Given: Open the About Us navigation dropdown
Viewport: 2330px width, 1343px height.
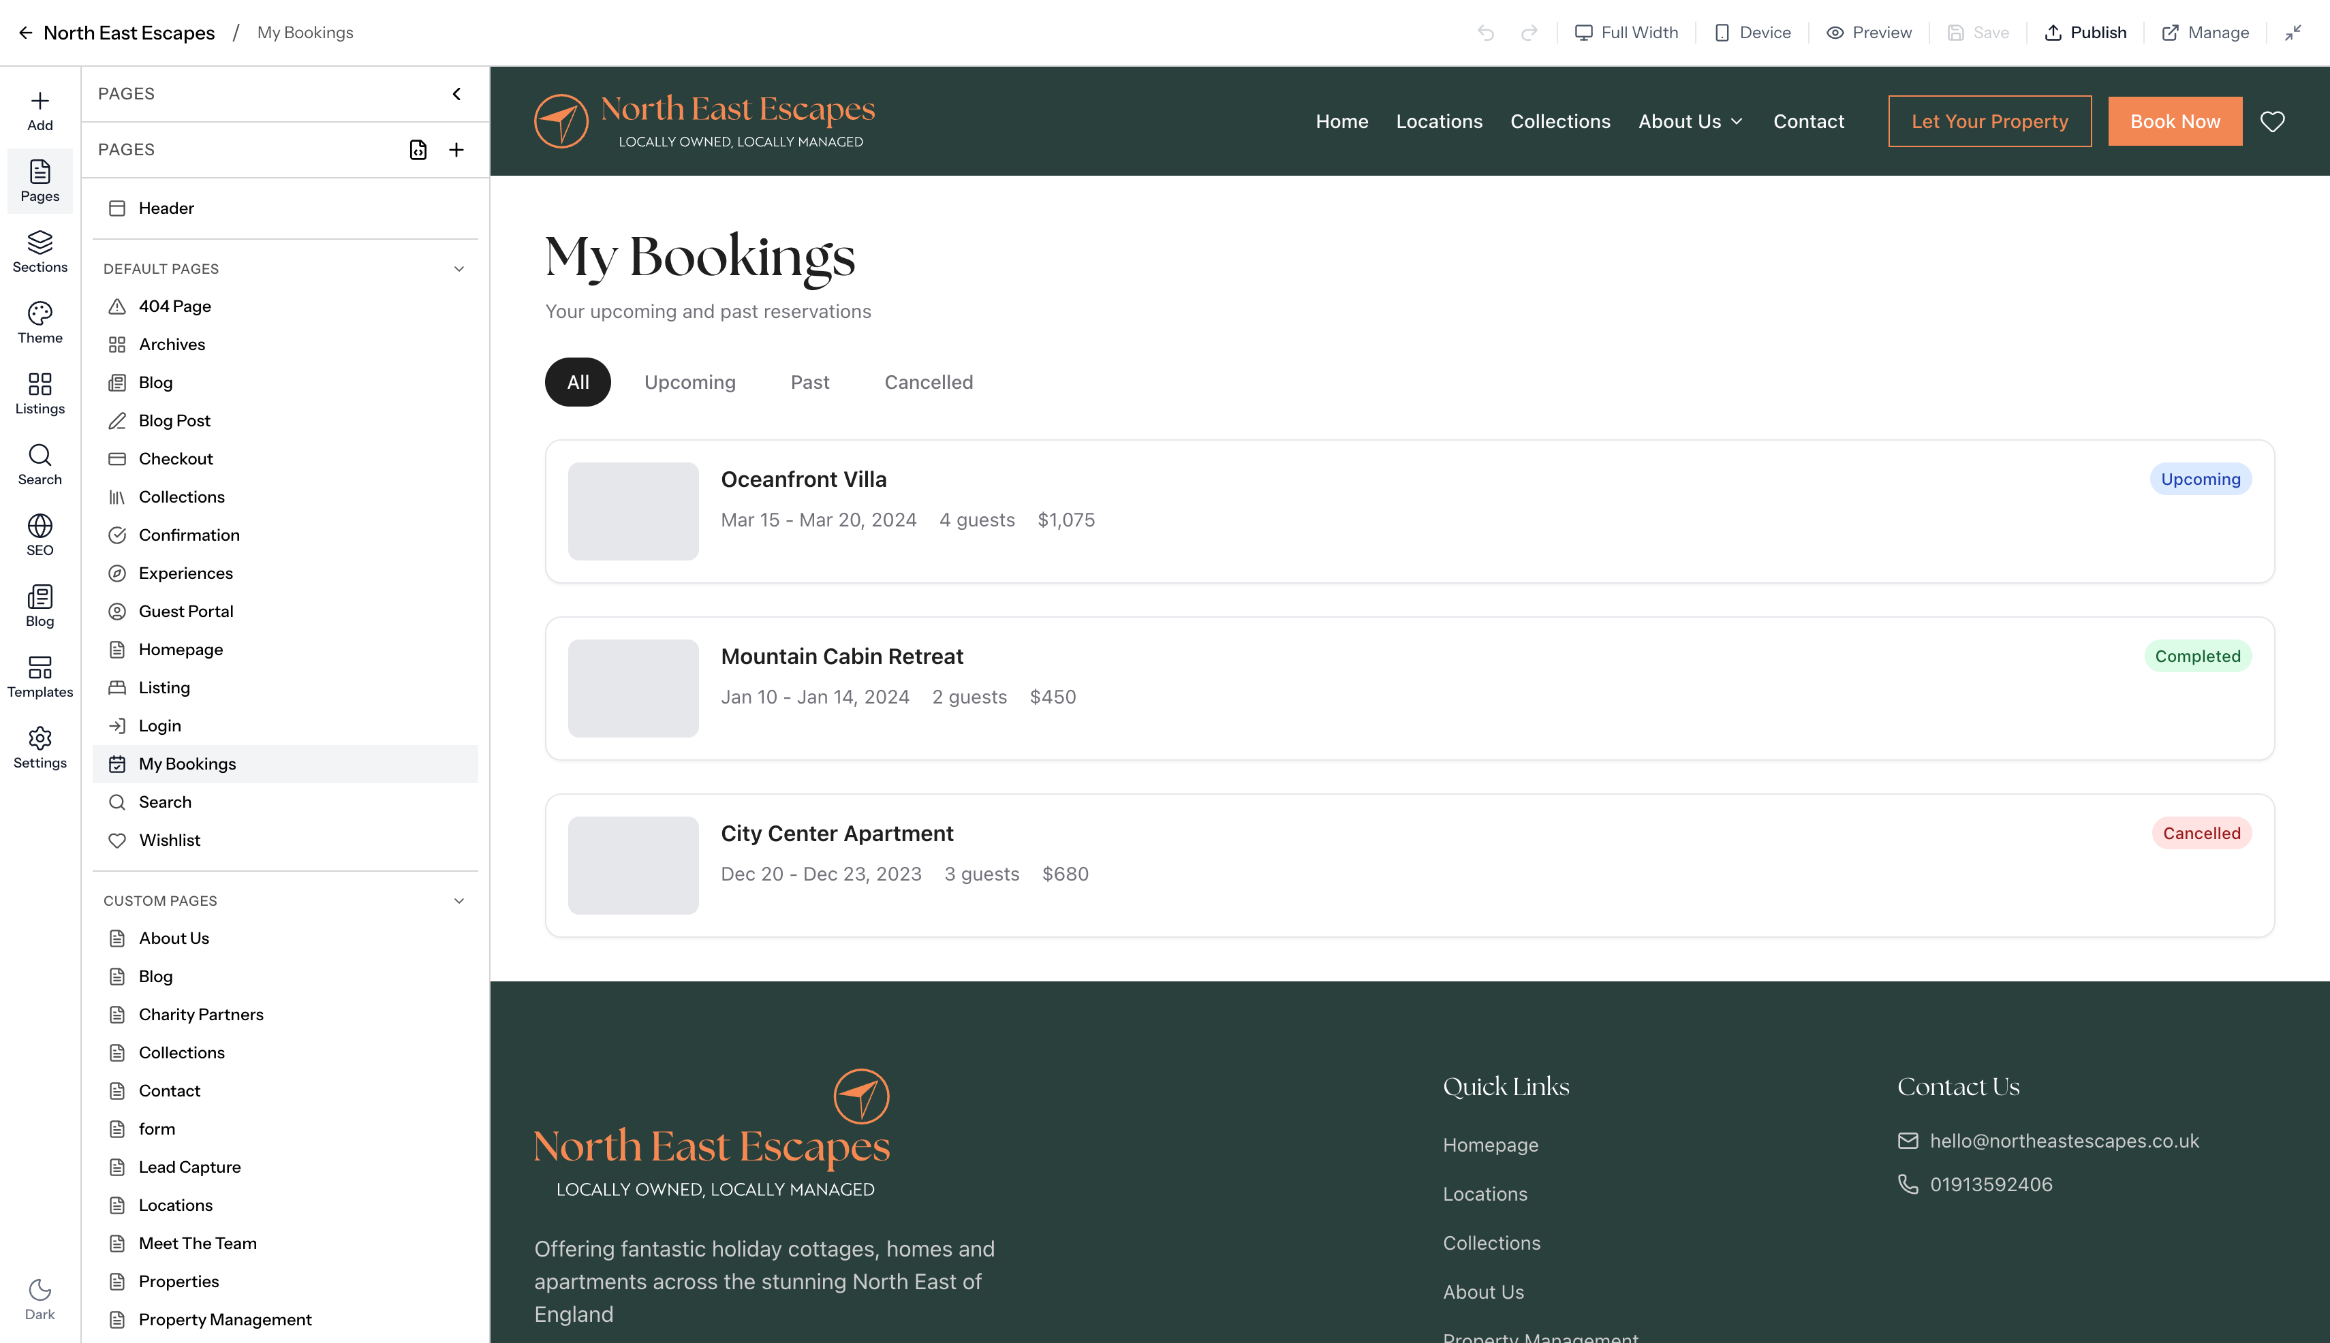Looking at the screenshot, I should point(1690,121).
